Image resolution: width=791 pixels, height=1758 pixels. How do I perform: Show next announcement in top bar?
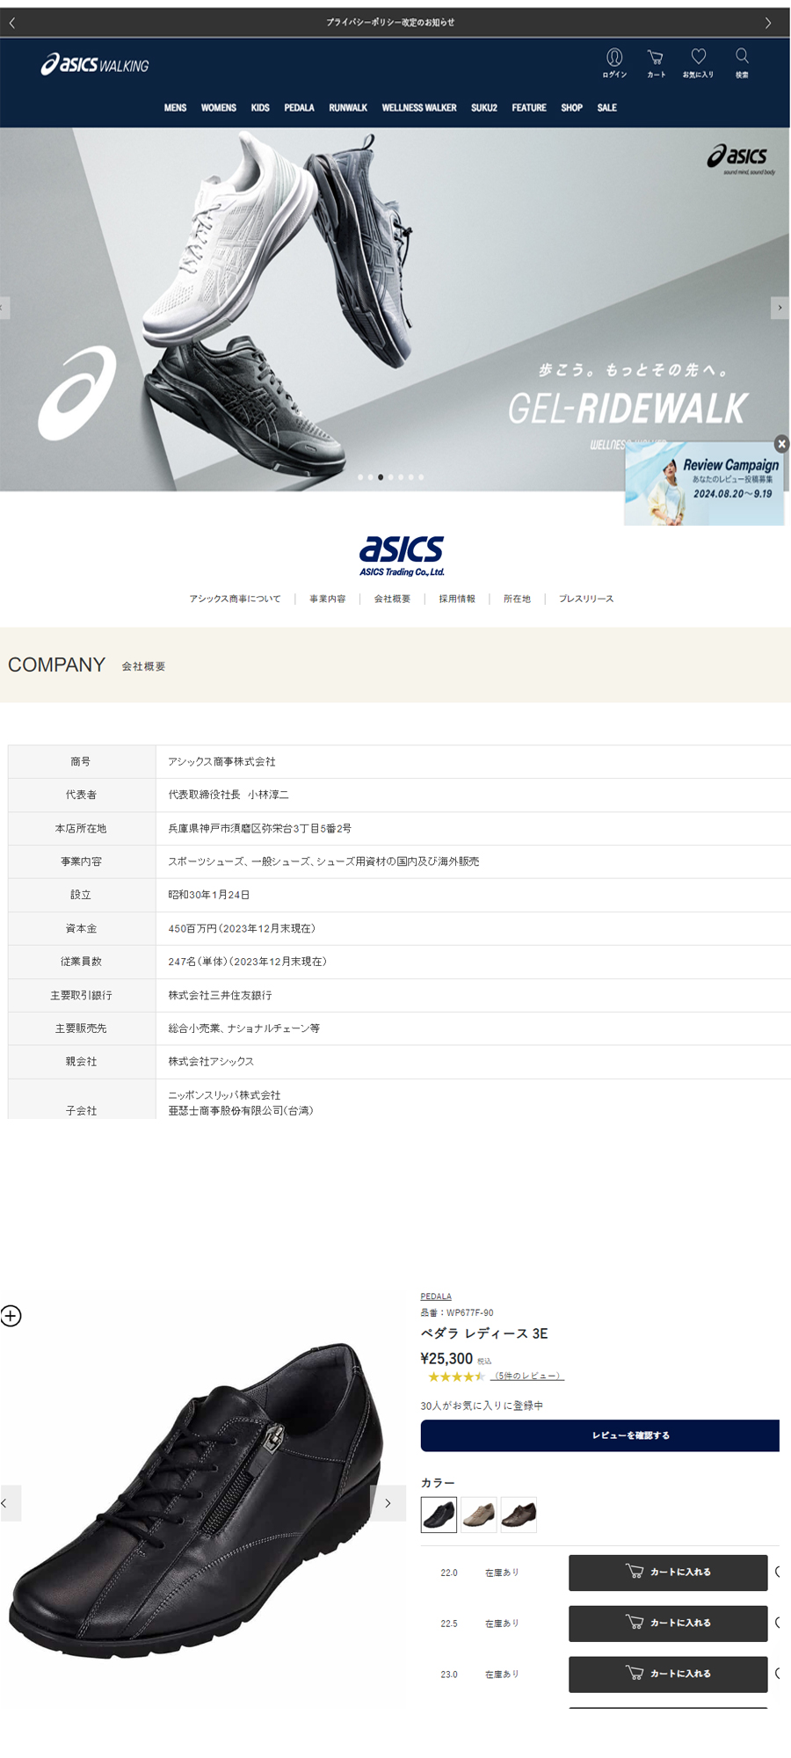[768, 23]
